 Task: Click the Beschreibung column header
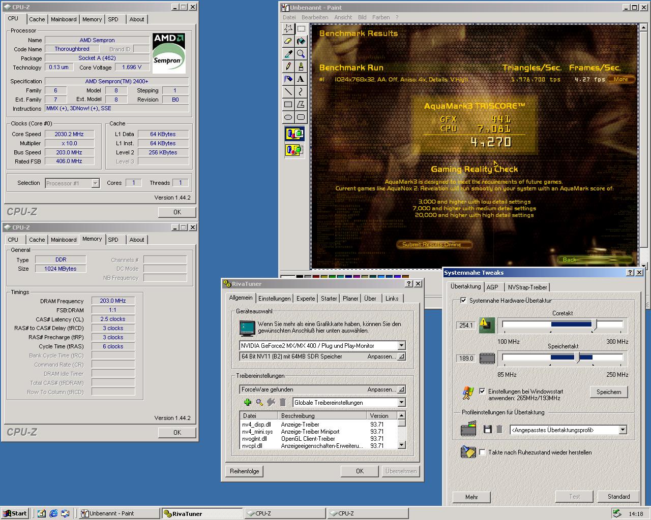pyautogui.click(x=323, y=415)
